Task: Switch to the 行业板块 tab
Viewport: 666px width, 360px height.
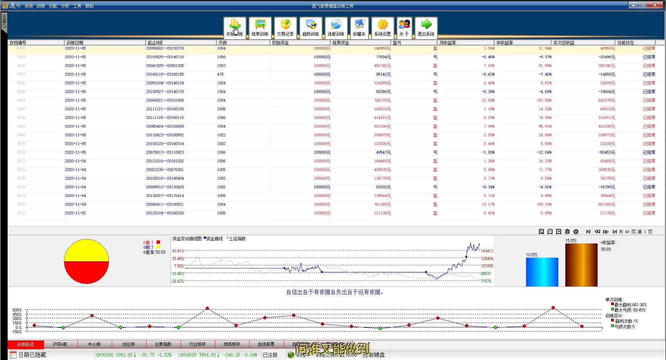Action: (x=198, y=344)
